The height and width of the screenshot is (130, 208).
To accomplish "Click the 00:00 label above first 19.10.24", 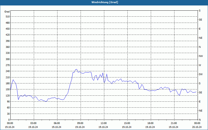I will point(10,123).
